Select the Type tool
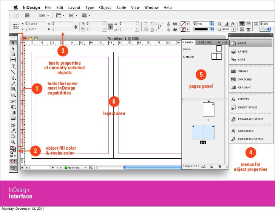Image resolution: width=275 pixels, height=212 pixels. [x=13, y=66]
